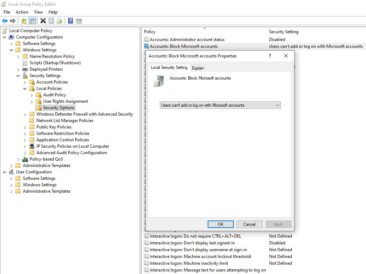The width and height of the screenshot is (366, 274).
Task: Expand Windows Defender Firewall with Advanced Security
Action: pyautogui.click(x=25, y=114)
